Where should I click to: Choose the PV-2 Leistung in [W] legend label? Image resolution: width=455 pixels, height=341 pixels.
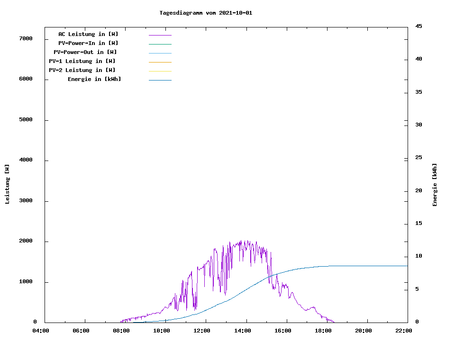coord(82,70)
